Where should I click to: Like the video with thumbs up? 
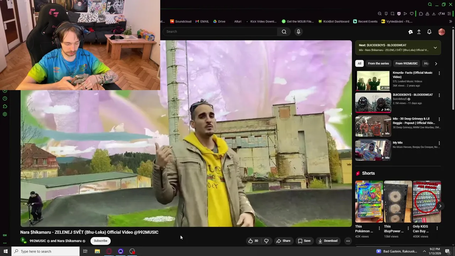pyautogui.click(x=253, y=241)
